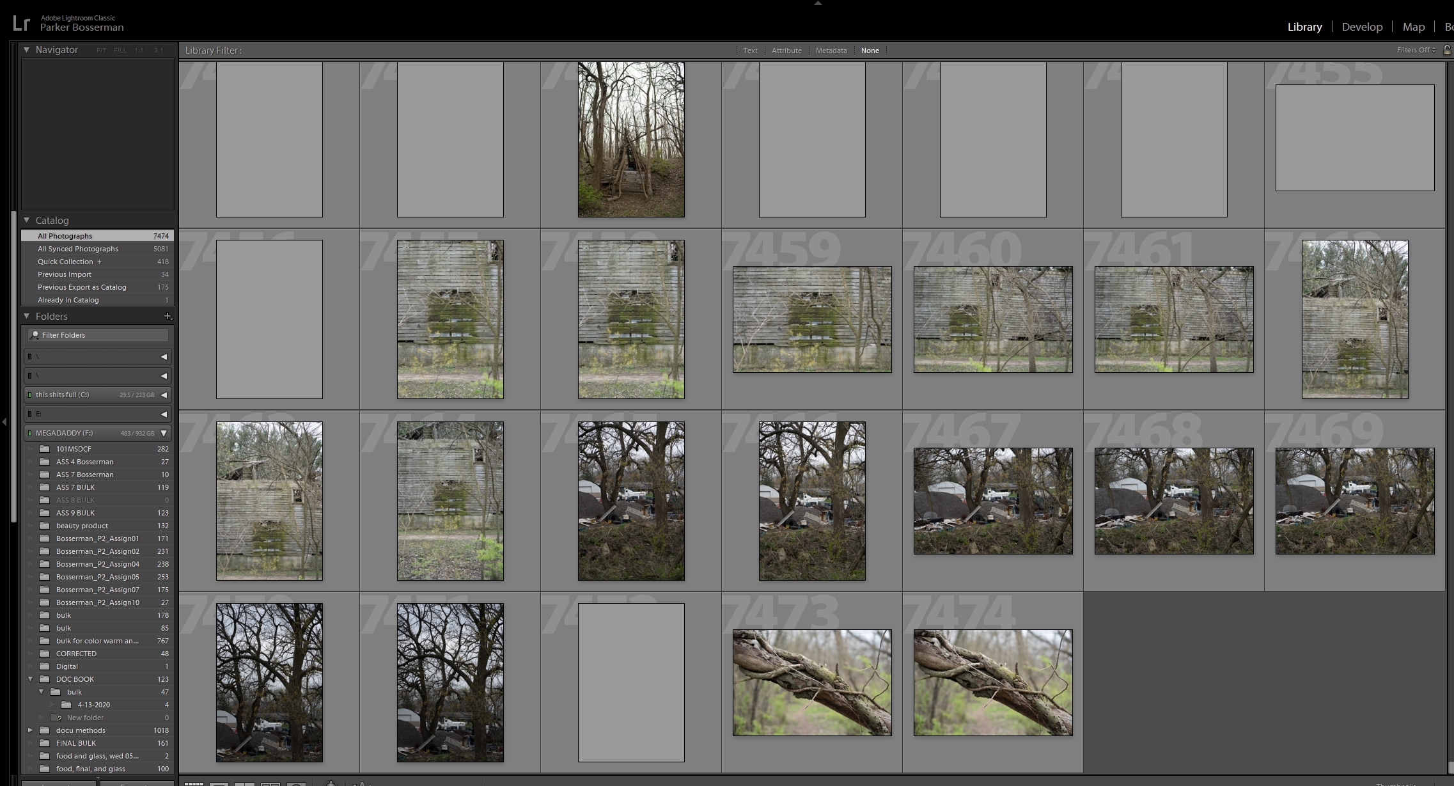This screenshot has width=1454, height=786.
Task: Click the plus icon to add a folder
Action: 168,316
